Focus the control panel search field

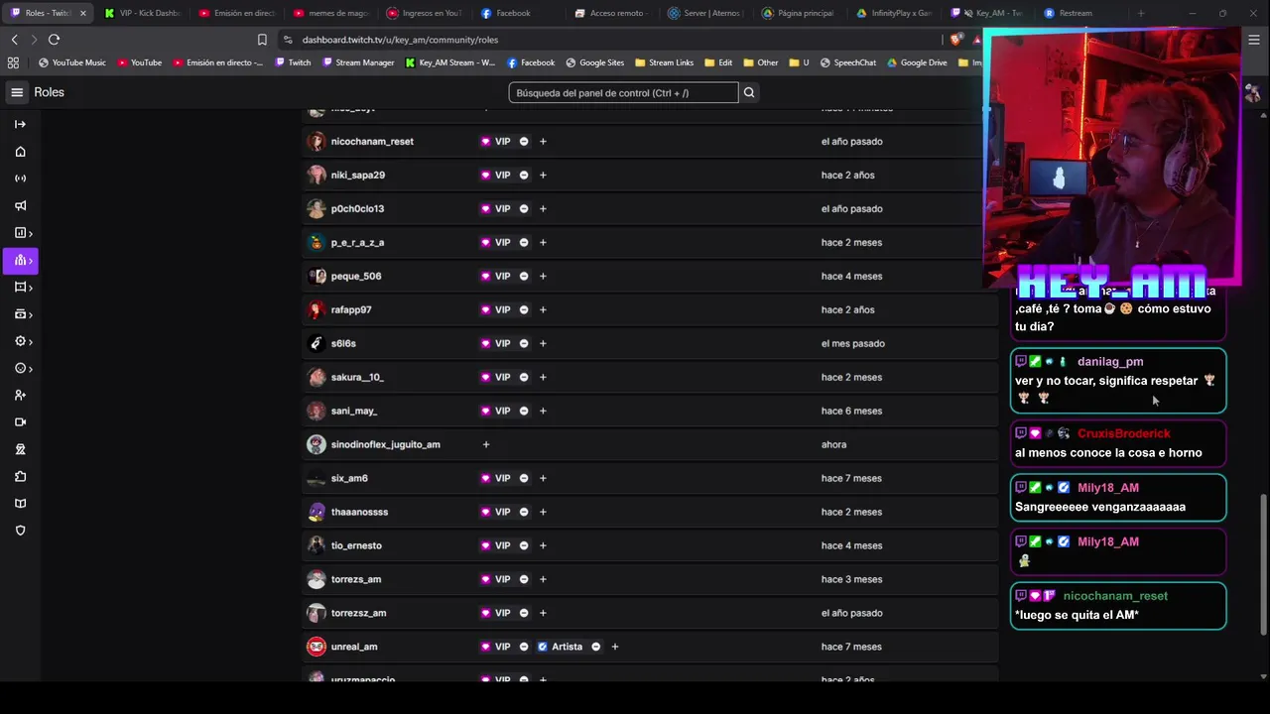click(x=623, y=92)
